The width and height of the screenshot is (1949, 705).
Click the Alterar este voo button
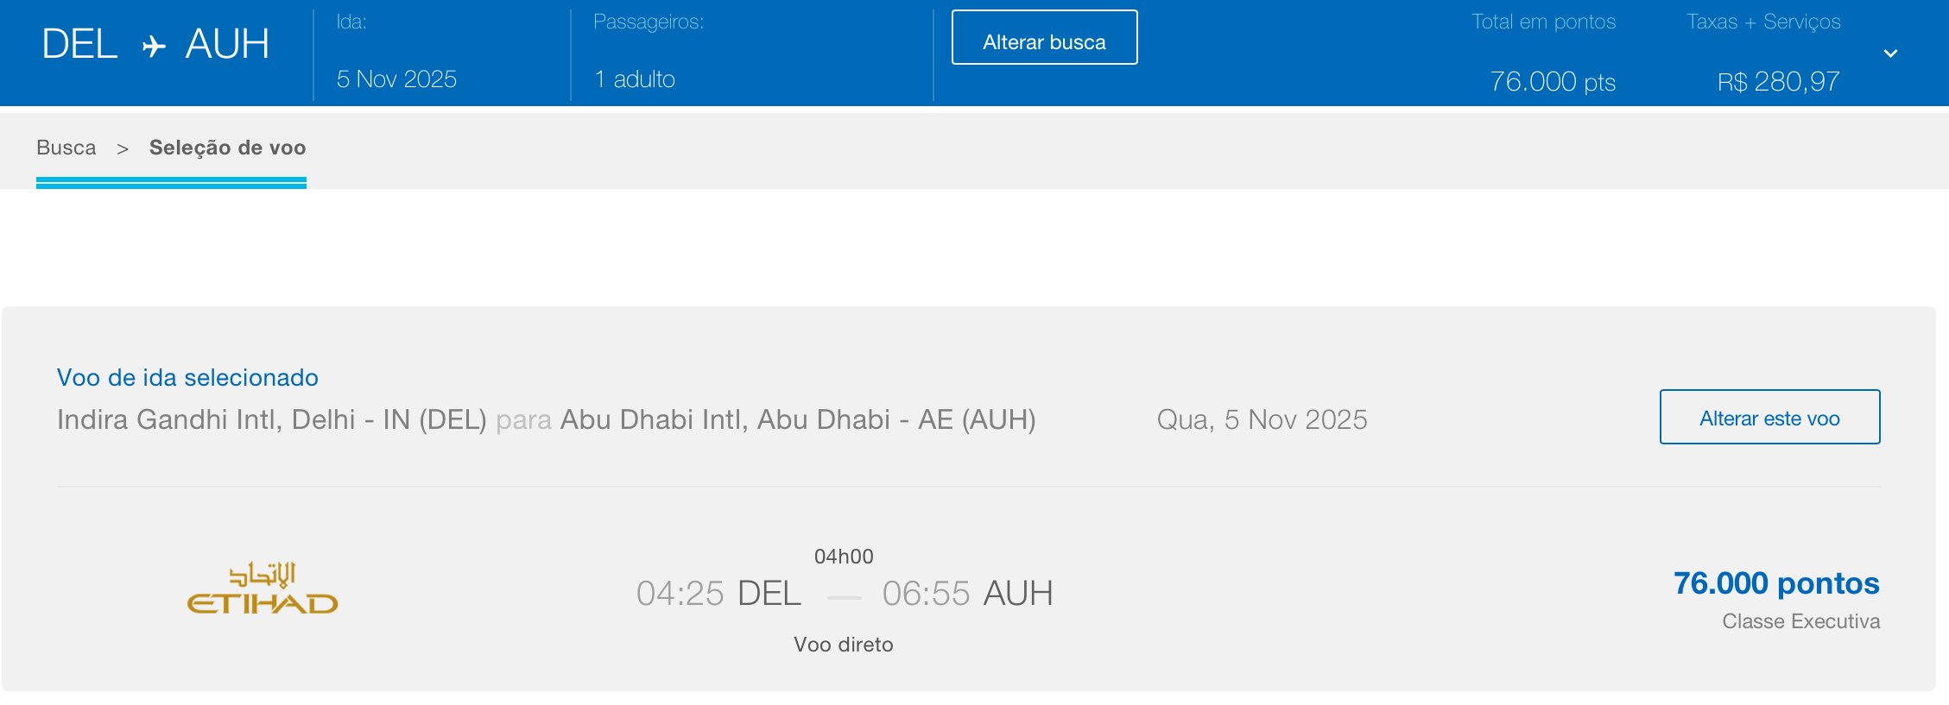[1769, 418]
